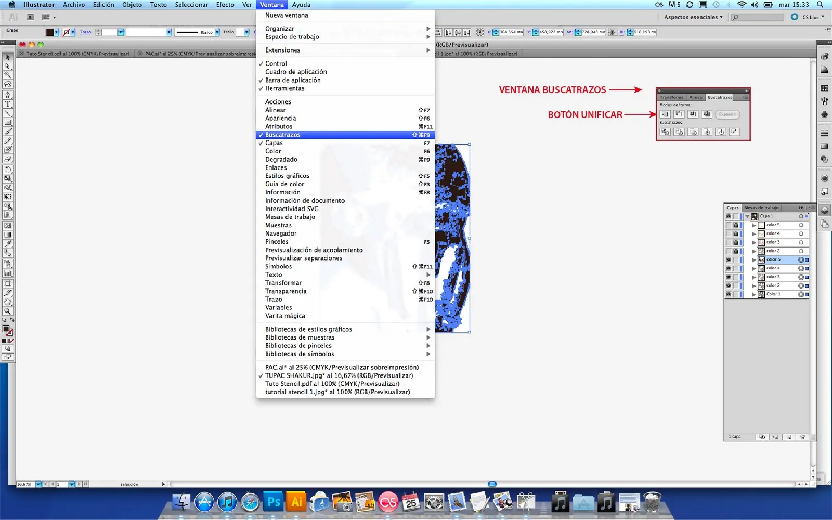Screen dimensions: 832x520
Task: Toggle visibility eye of Color 1 layer
Action: (729, 294)
